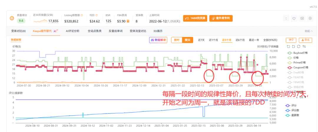Open the help icon next to Listing销售额
Screen dimensions: 318x132
point(82,15)
